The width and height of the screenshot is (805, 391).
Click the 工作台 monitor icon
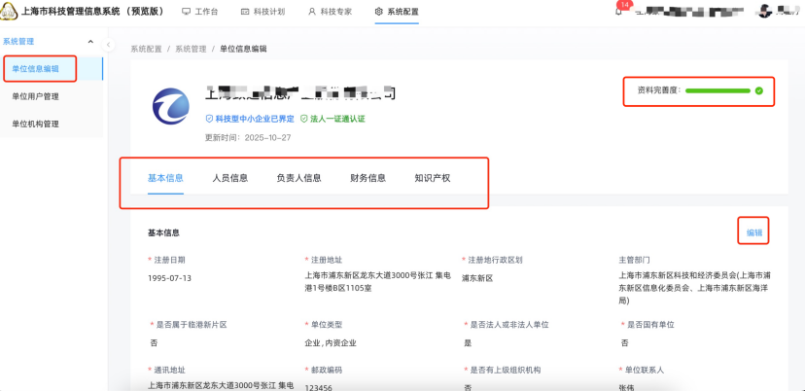pos(186,12)
